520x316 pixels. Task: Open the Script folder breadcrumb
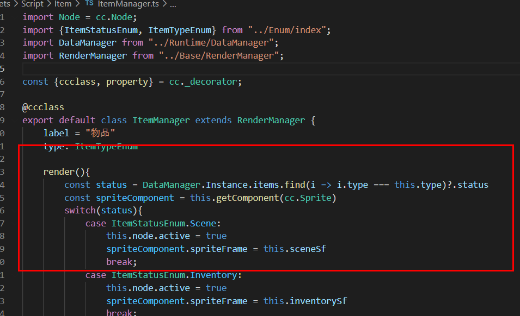[32, 4]
